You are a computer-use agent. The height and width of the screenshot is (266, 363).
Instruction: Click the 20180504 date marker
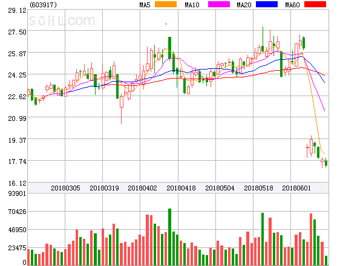[x=220, y=188]
